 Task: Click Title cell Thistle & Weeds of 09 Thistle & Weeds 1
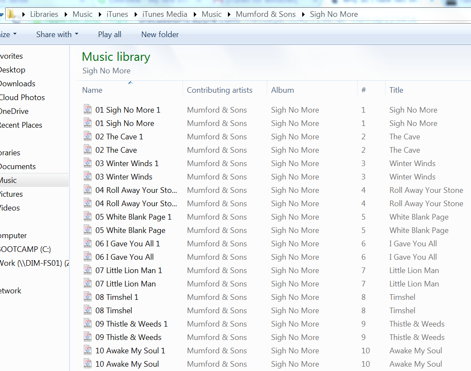click(417, 324)
